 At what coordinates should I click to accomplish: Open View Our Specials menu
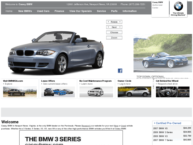click(80, 11)
